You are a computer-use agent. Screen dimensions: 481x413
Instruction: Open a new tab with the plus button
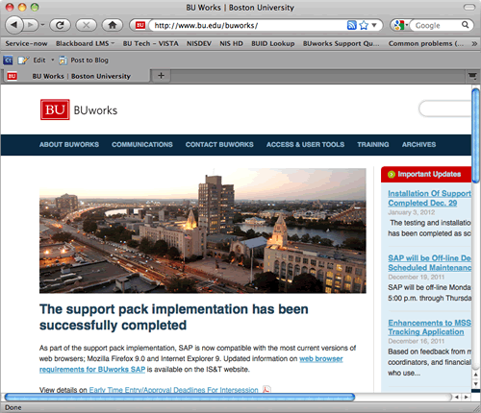161,76
